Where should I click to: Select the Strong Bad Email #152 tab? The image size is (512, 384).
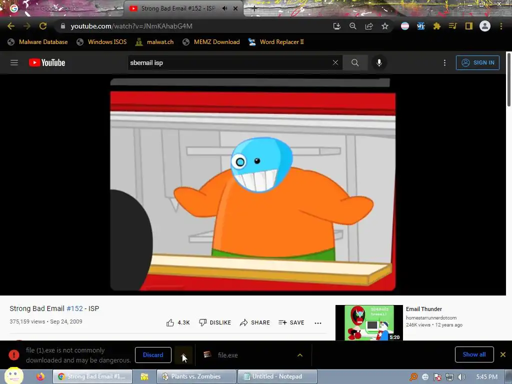point(178,8)
